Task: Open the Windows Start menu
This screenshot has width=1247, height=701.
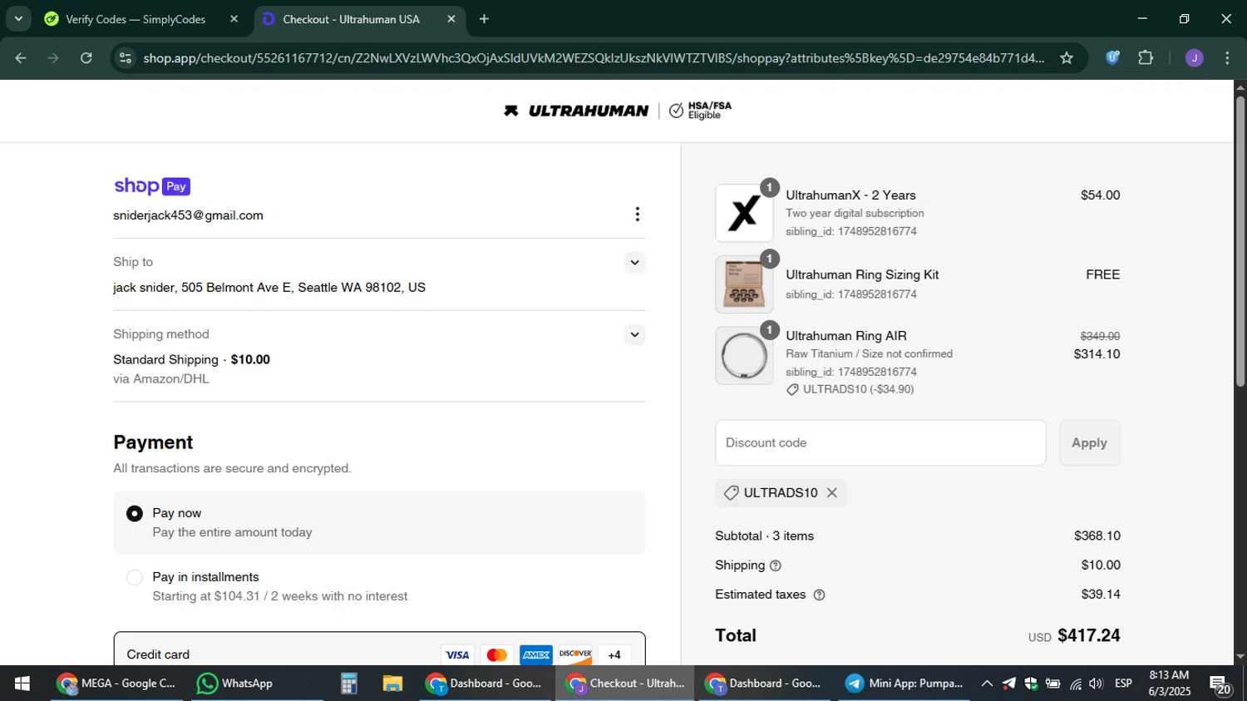Action: (x=22, y=684)
